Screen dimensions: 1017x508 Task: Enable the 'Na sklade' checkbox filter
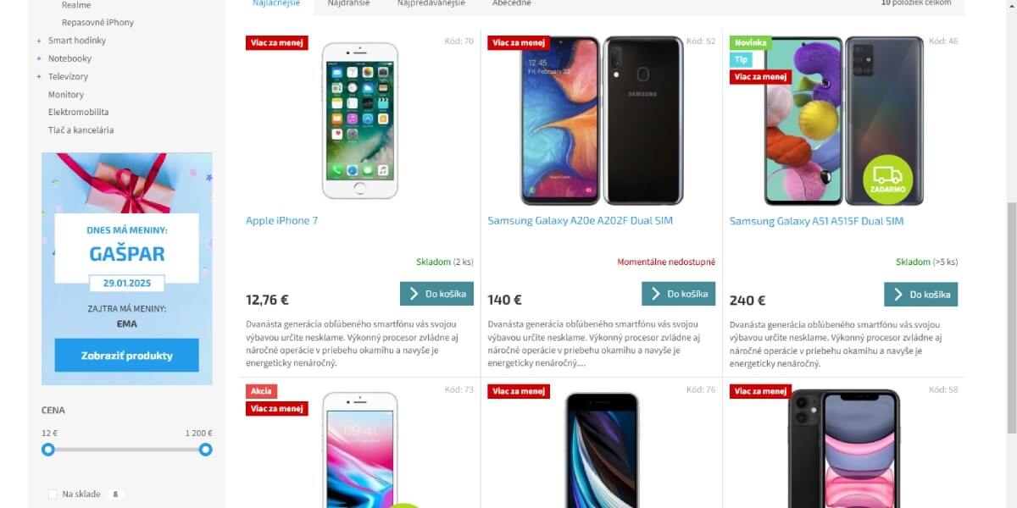[53, 494]
